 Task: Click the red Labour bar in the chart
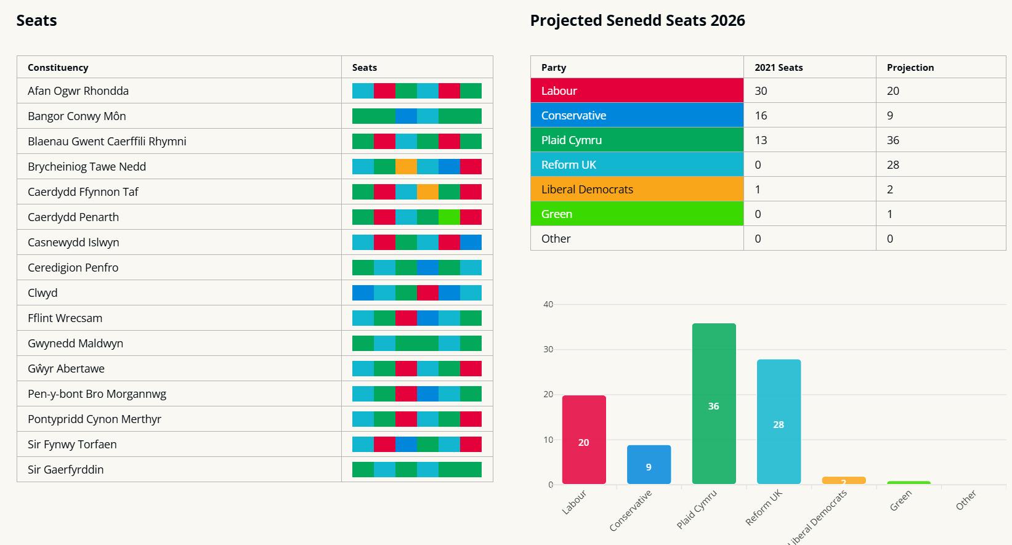pyautogui.click(x=584, y=439)
